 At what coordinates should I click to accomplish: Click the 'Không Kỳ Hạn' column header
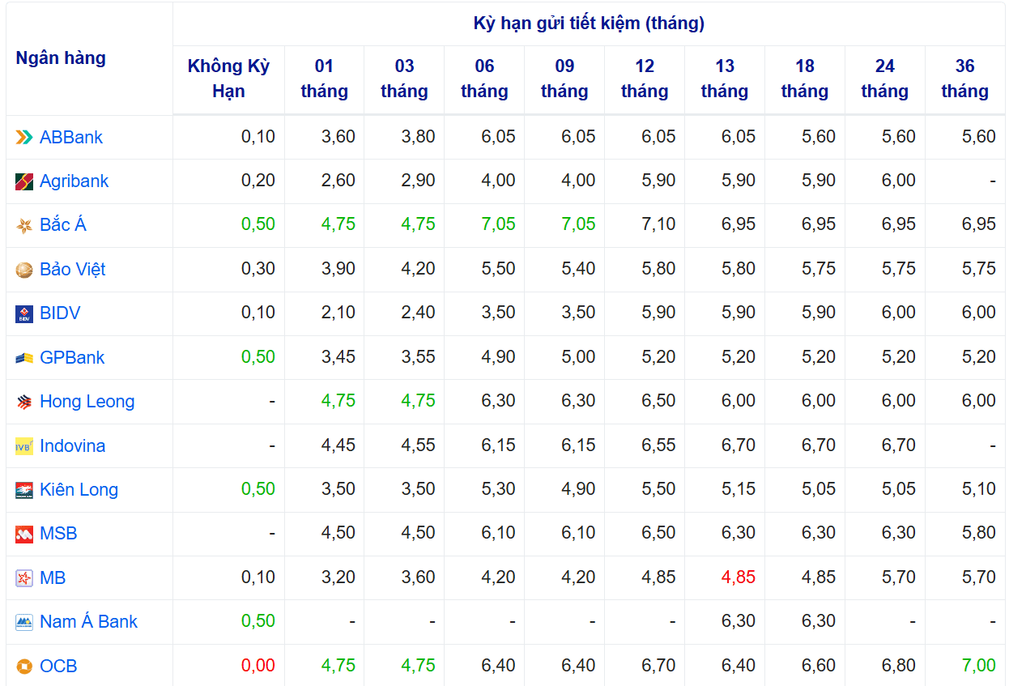pos(228,79)
